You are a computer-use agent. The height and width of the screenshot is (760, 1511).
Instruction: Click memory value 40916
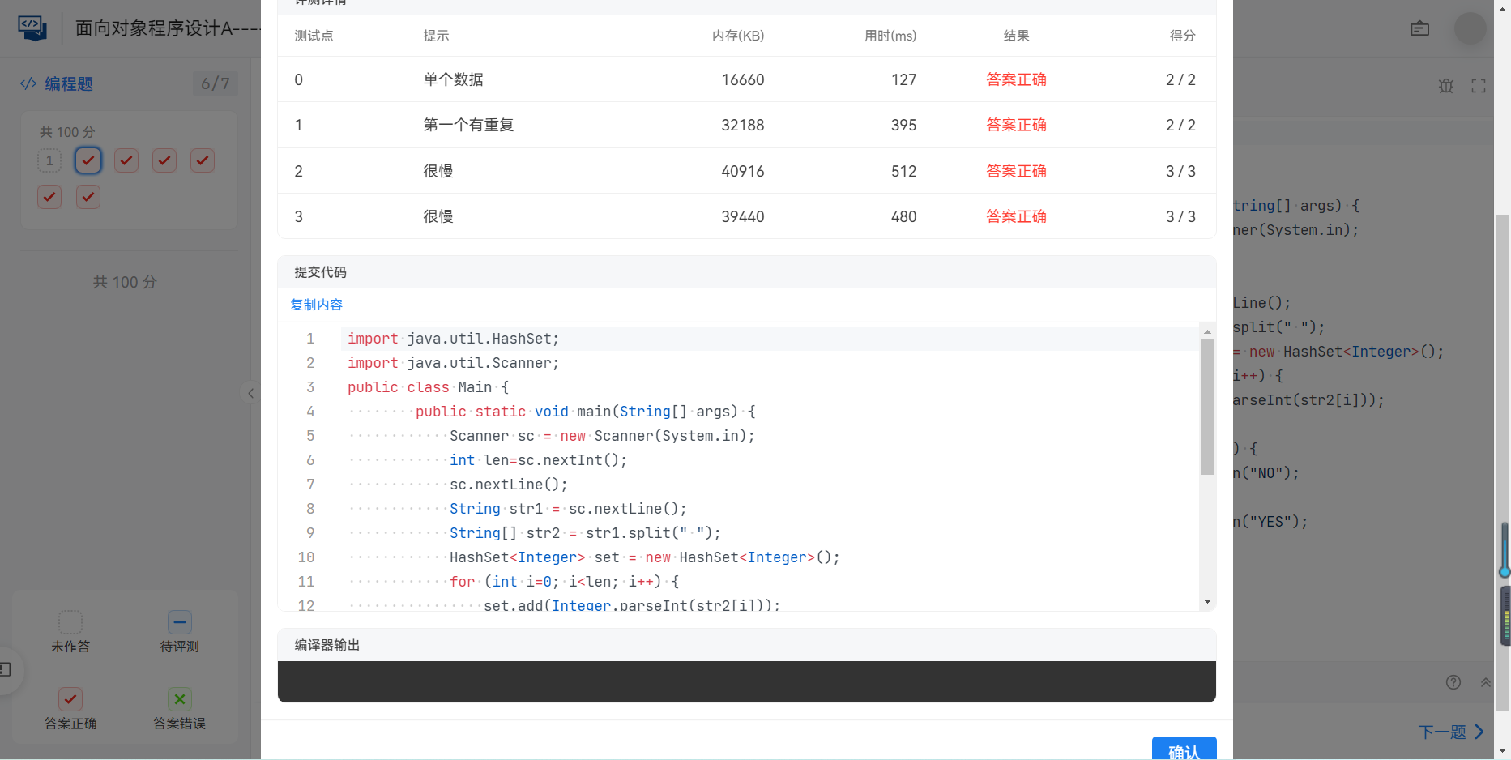point(743,171)
